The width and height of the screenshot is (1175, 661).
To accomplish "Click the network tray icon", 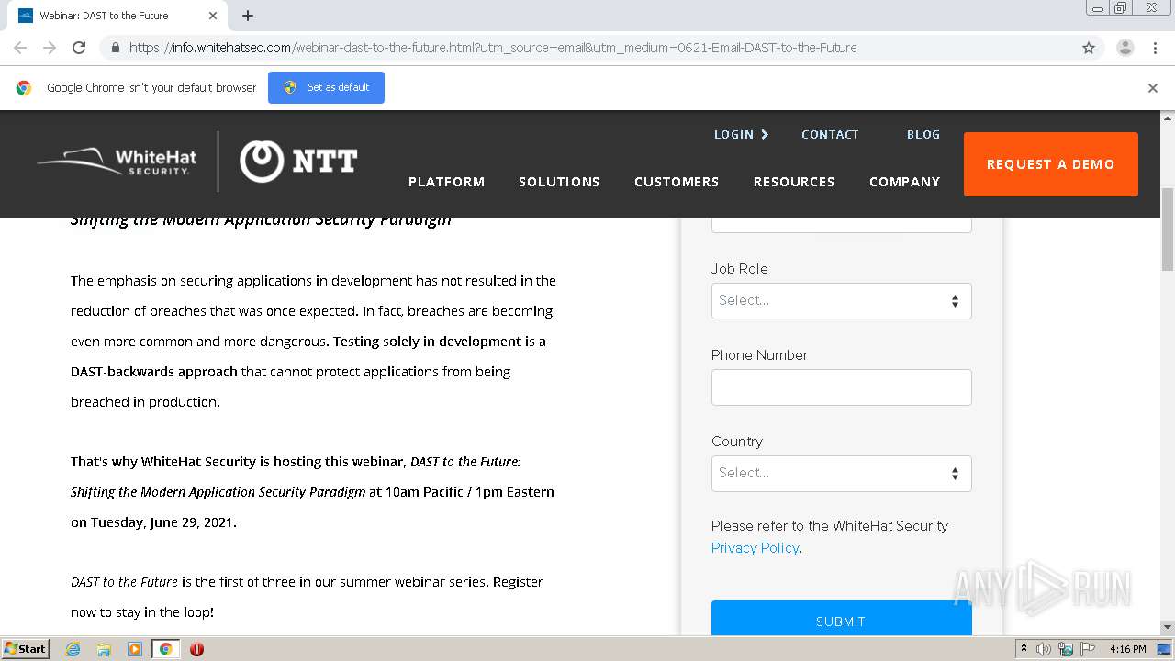I will 1065,649.
